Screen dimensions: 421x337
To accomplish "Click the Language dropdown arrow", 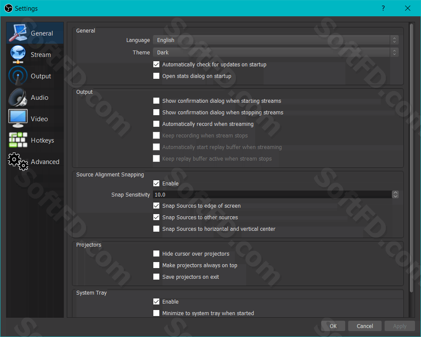I will [x=394, y=40].
